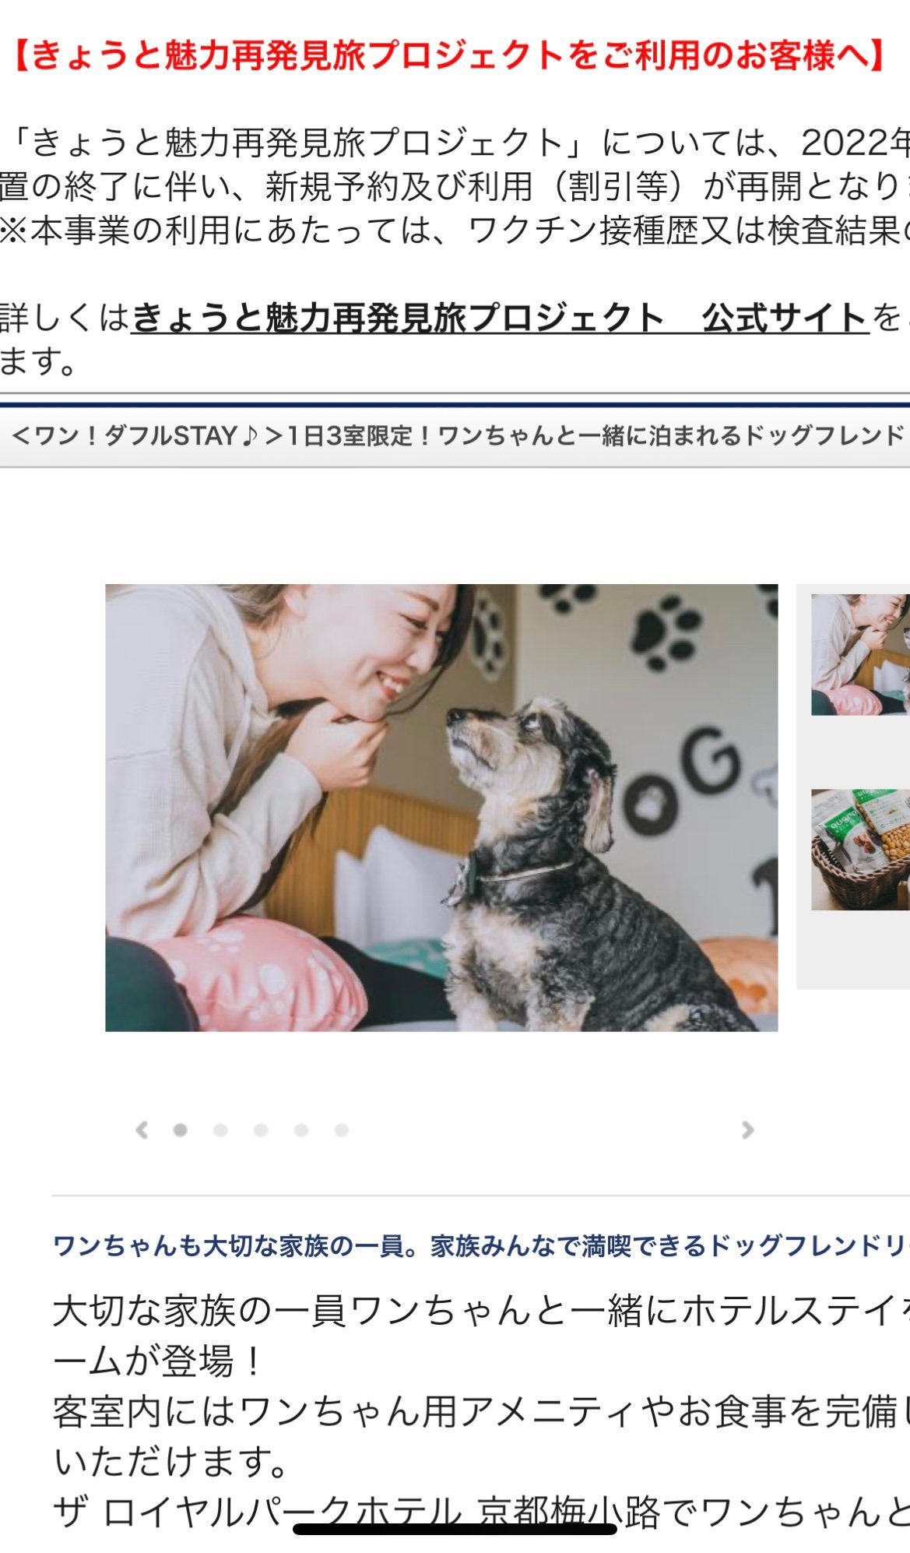Click the ワン！ダフルSTAY plan title bar
This screenshot has height=1553, width=910.
[455, 435]
